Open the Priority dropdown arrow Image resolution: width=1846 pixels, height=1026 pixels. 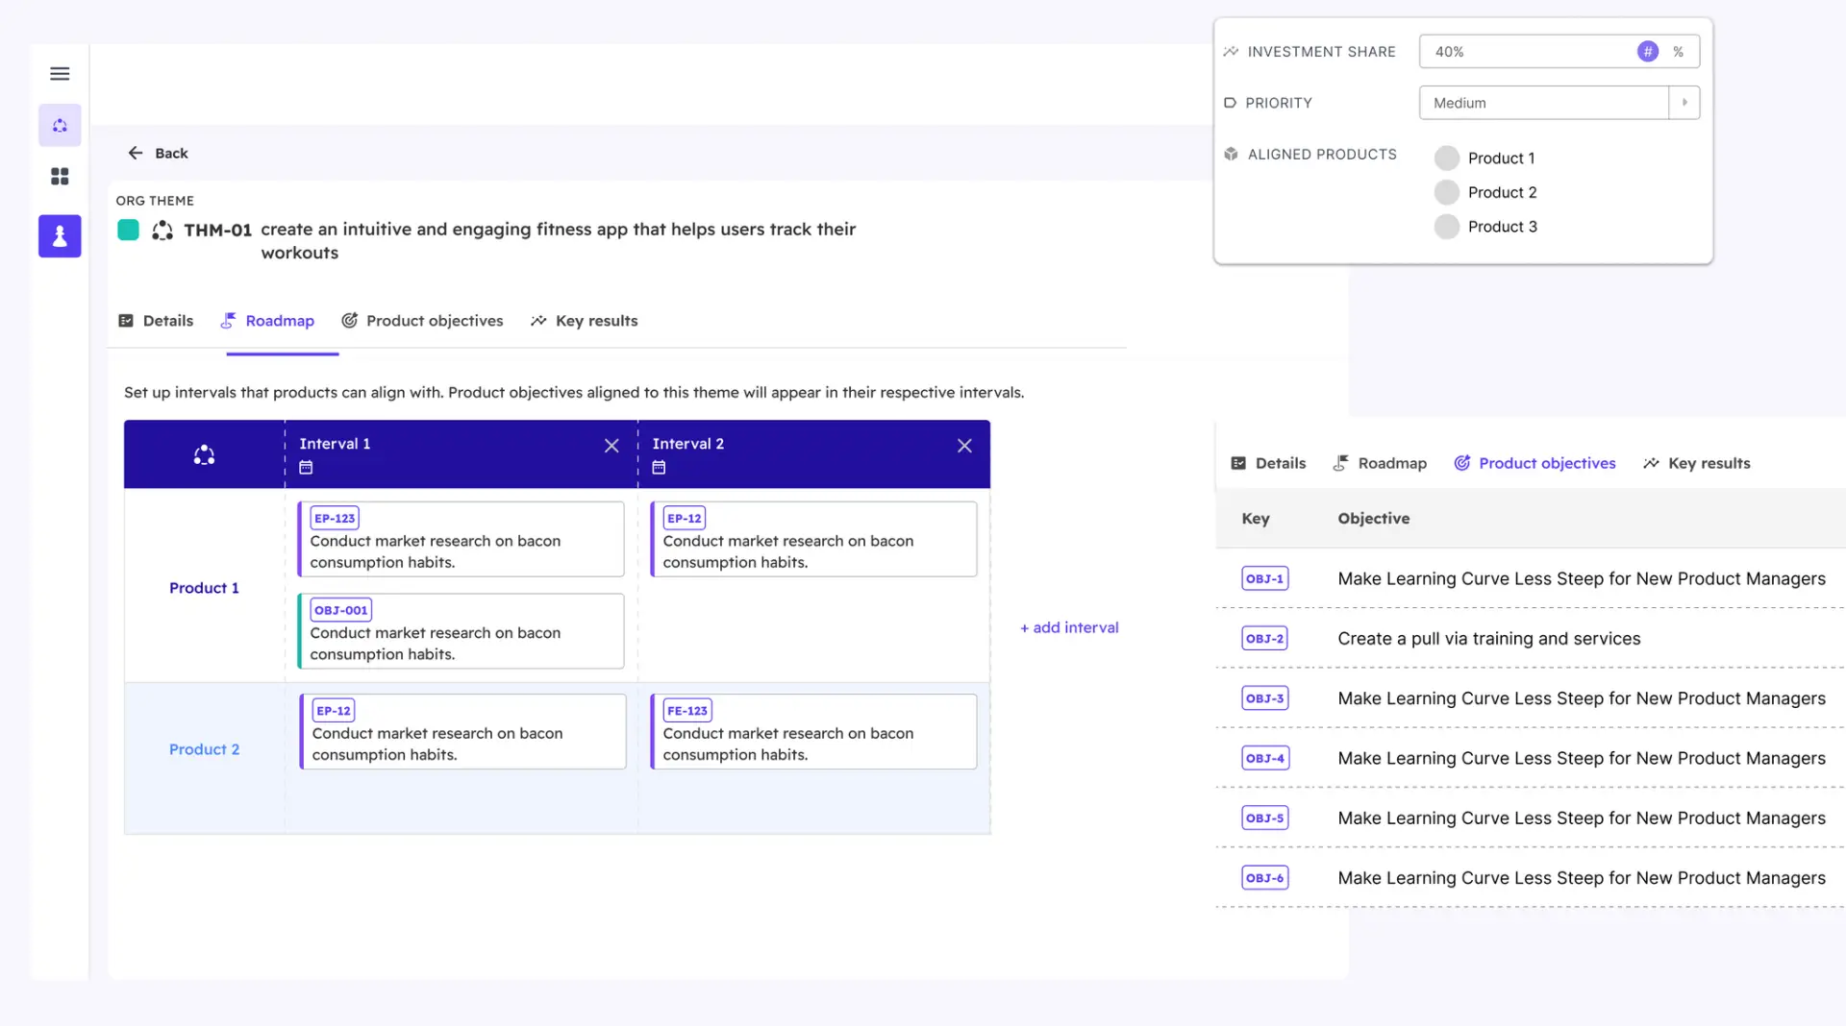(x=1684, y=102)
